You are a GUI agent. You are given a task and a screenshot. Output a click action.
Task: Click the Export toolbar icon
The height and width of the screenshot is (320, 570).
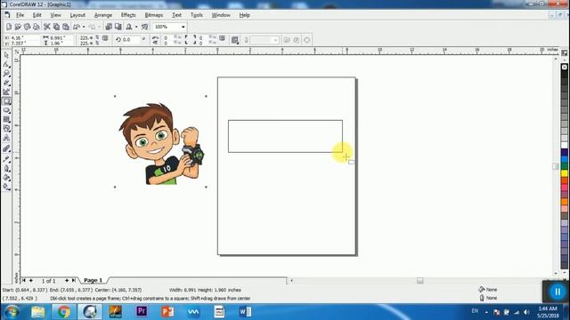coord(118,27)
